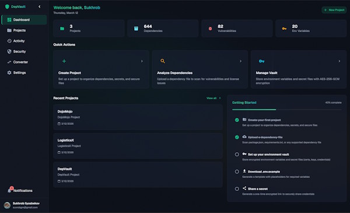
Task: Click the green plus icon on Create Project
Action: tap(64, 61)
